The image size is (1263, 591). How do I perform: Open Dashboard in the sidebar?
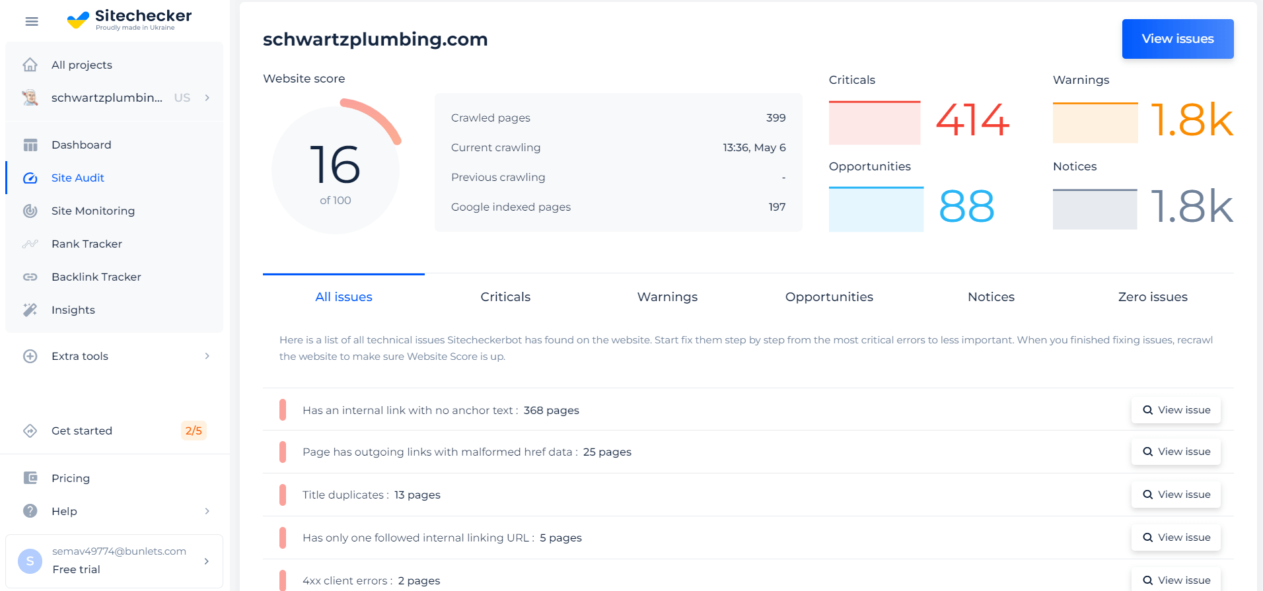[x=81, y=145]
